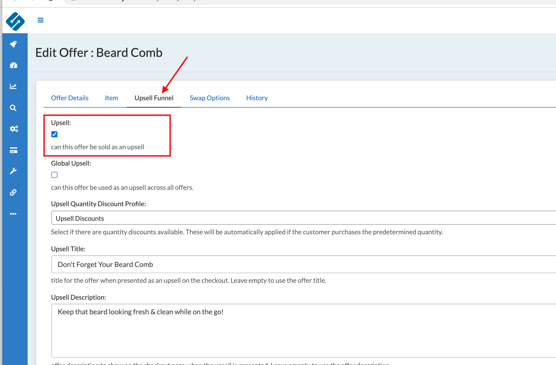This screenshot has width=556, height=365.
Task: Open Upsell Quantity Discount Profile dropdown
Action: [303, 218]
